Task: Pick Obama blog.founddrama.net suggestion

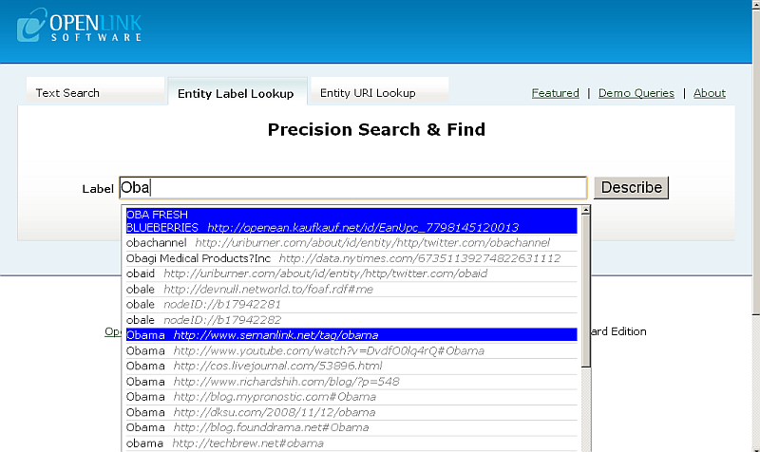Action: click(x=351, y=427)
